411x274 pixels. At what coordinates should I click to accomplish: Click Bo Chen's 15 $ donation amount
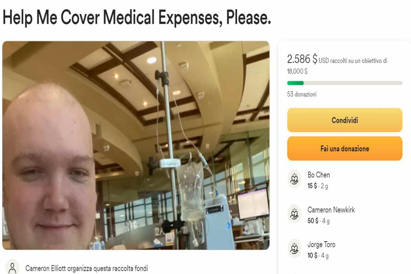click(312, 186)
